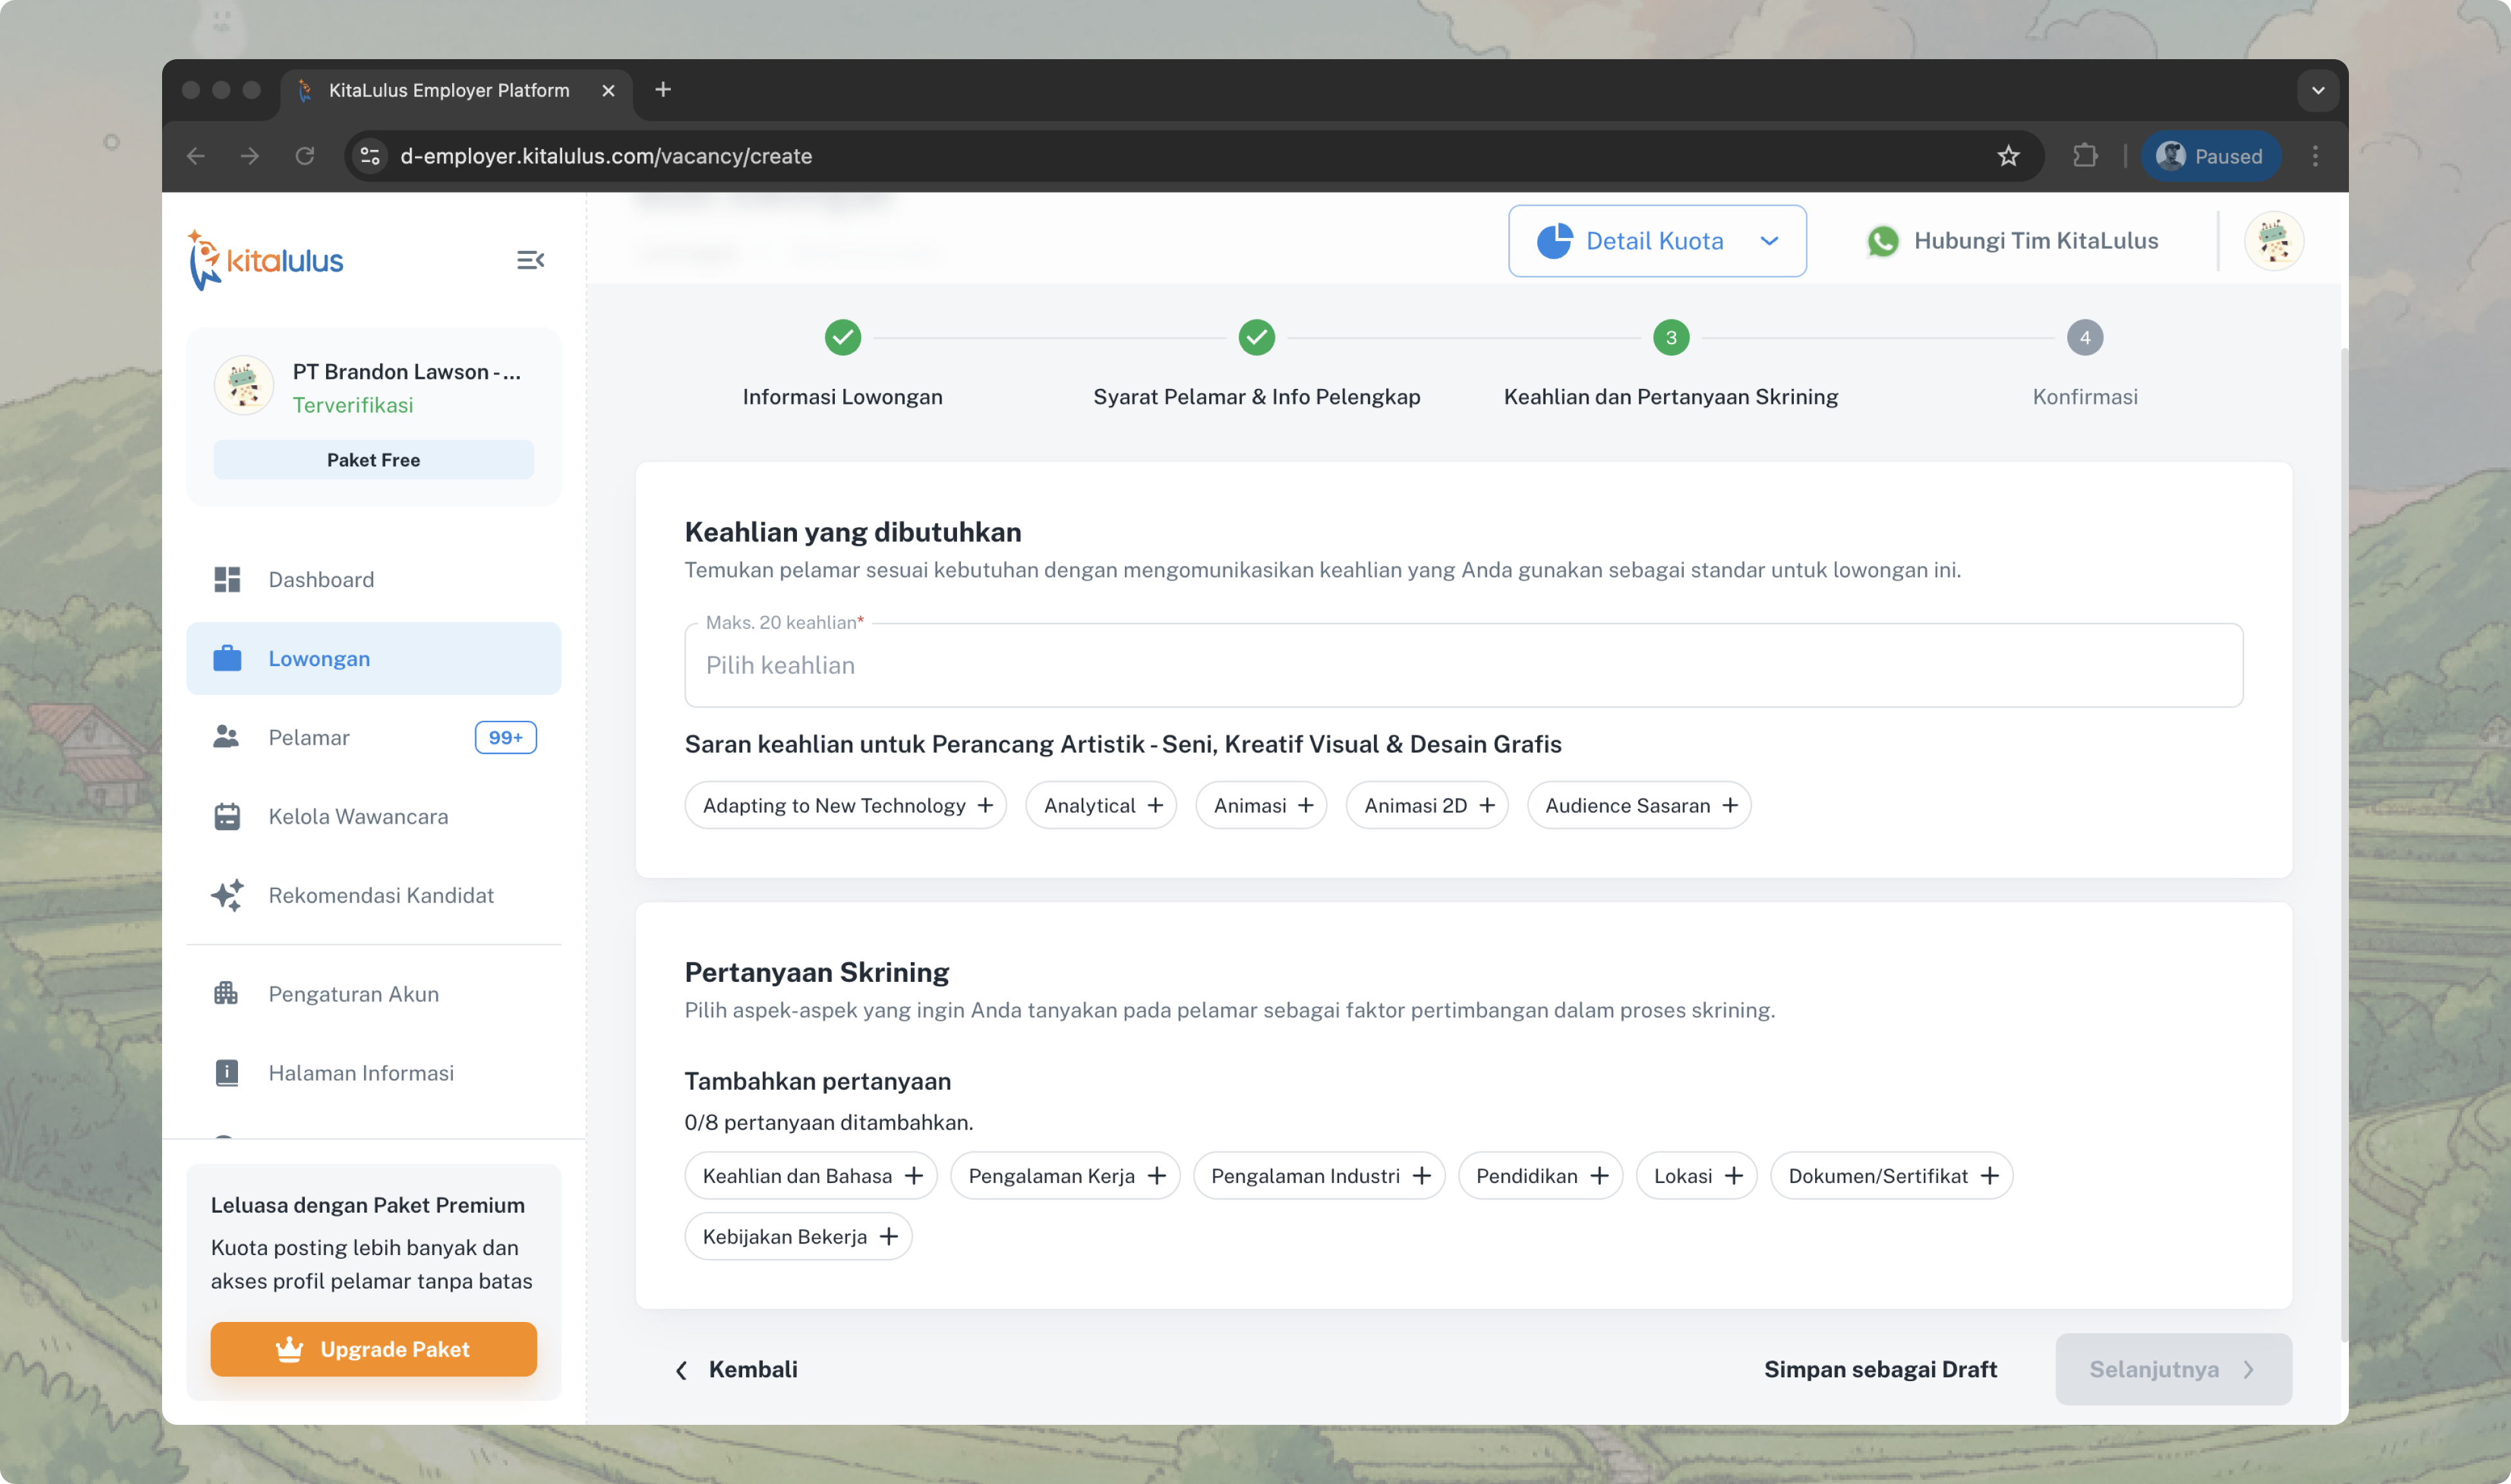Collapse the sidebar using the hamburger icon
Viewport: 2511px width, 1484px height.
click(x=530, y=260)
